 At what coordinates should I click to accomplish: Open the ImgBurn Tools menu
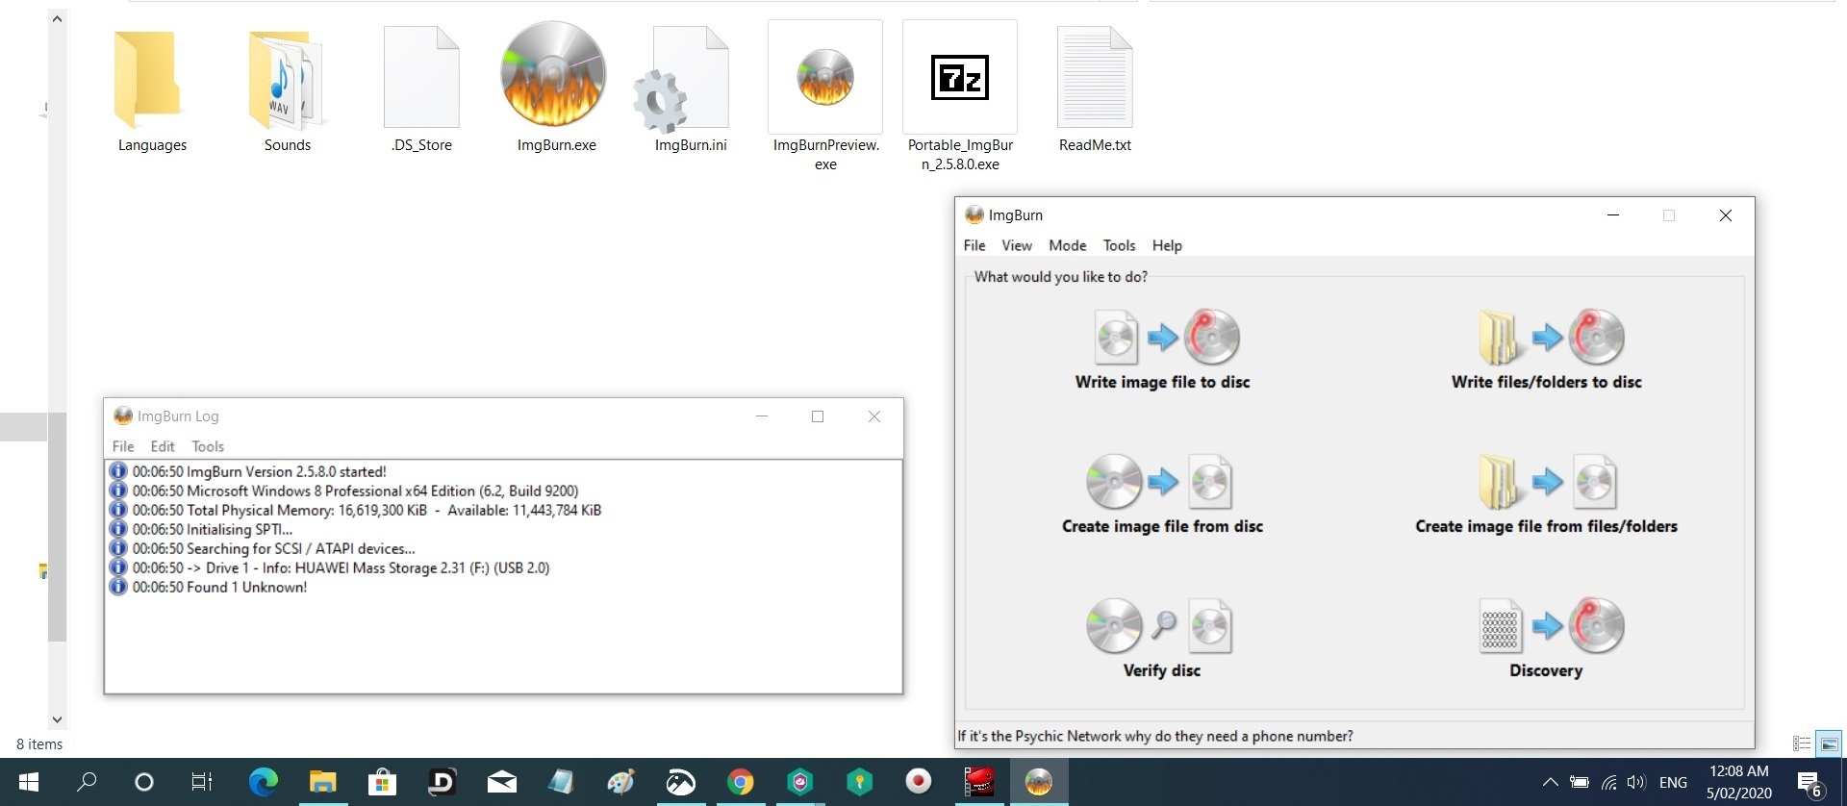1119,245
